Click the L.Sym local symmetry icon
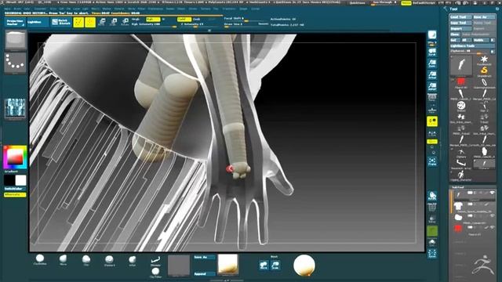The height and width of the screenshot is (282, 502). pyautogui.click(x=432, y=133)
